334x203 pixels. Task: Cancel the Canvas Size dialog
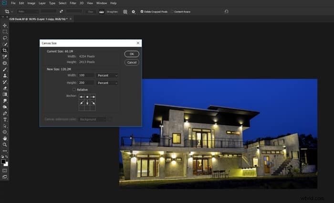pos(132,62)
